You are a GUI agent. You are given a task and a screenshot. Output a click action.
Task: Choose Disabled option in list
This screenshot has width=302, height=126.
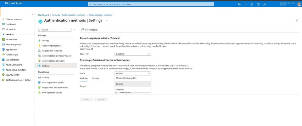coord(133,89)
